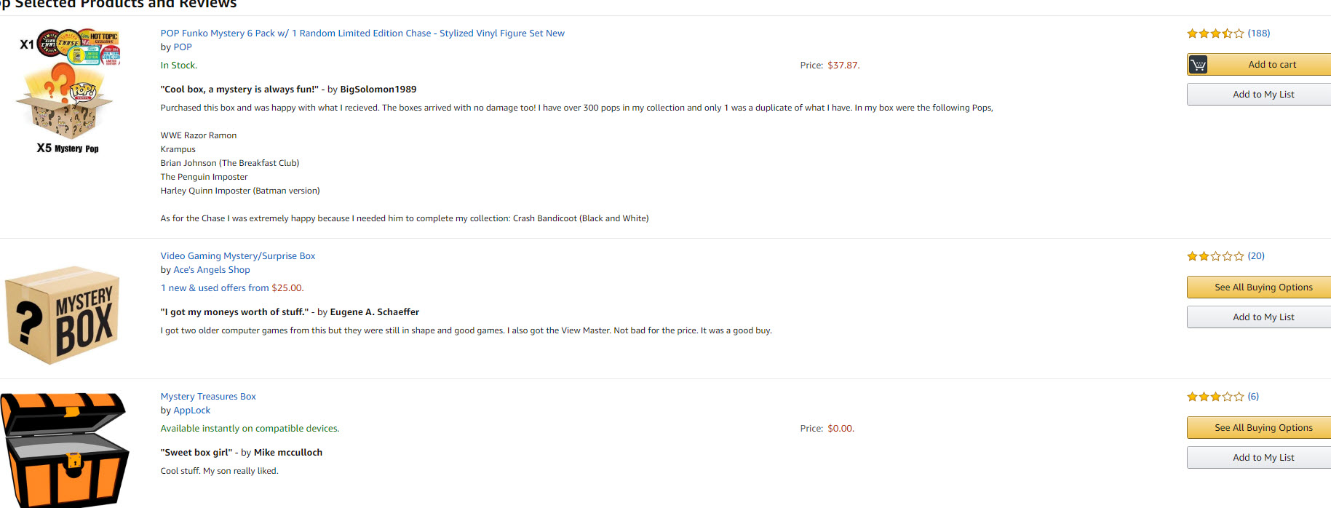Visit the Ace's Angels Shop seller link
1331x508 pixels.
[212, 270]
